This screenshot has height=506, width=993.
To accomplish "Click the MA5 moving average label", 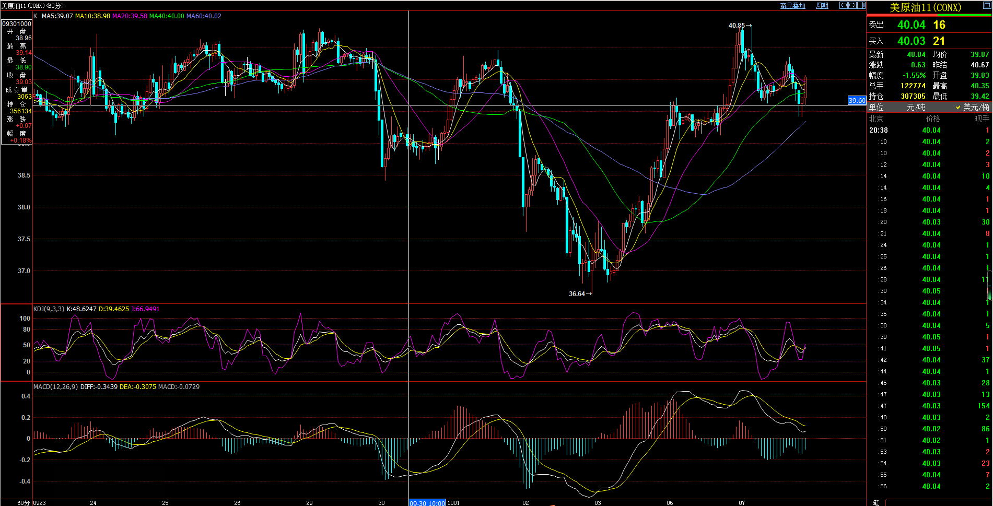I will tap(57, 16).
